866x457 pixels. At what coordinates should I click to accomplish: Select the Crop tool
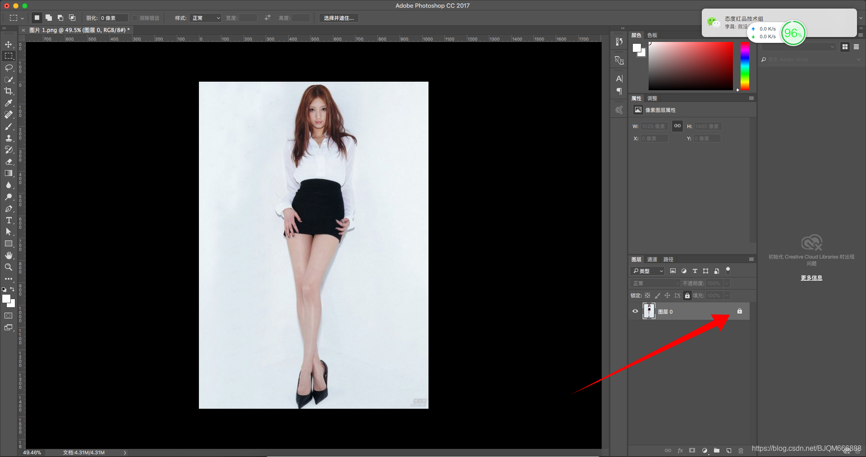tap(9, 91)
